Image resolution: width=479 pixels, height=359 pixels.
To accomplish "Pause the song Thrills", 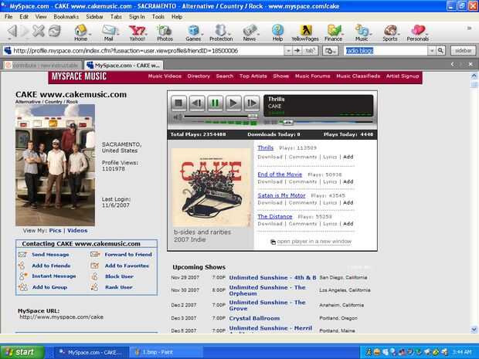I will [215, 103].
